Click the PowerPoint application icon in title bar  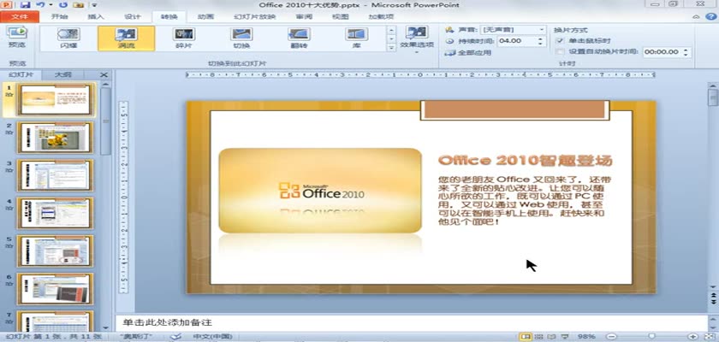pyautogui.click(x=9, y=4)
